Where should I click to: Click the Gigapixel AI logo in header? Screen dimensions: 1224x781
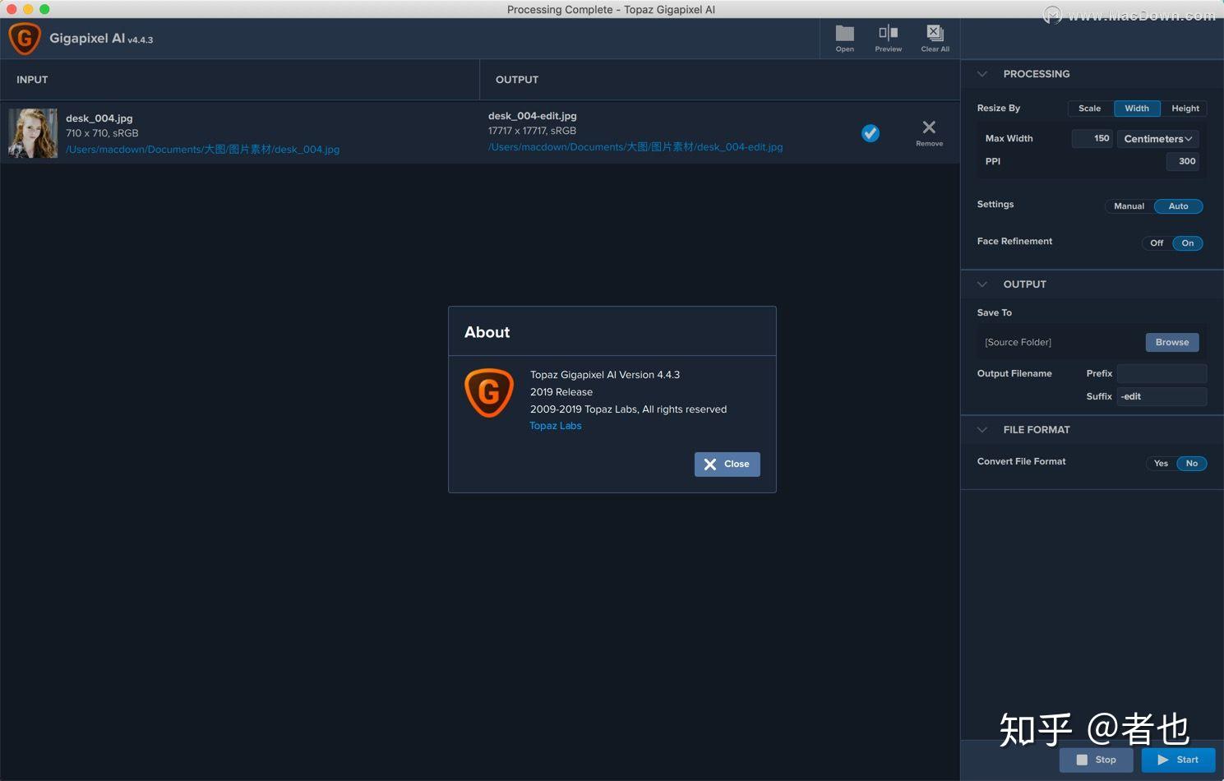25,39
